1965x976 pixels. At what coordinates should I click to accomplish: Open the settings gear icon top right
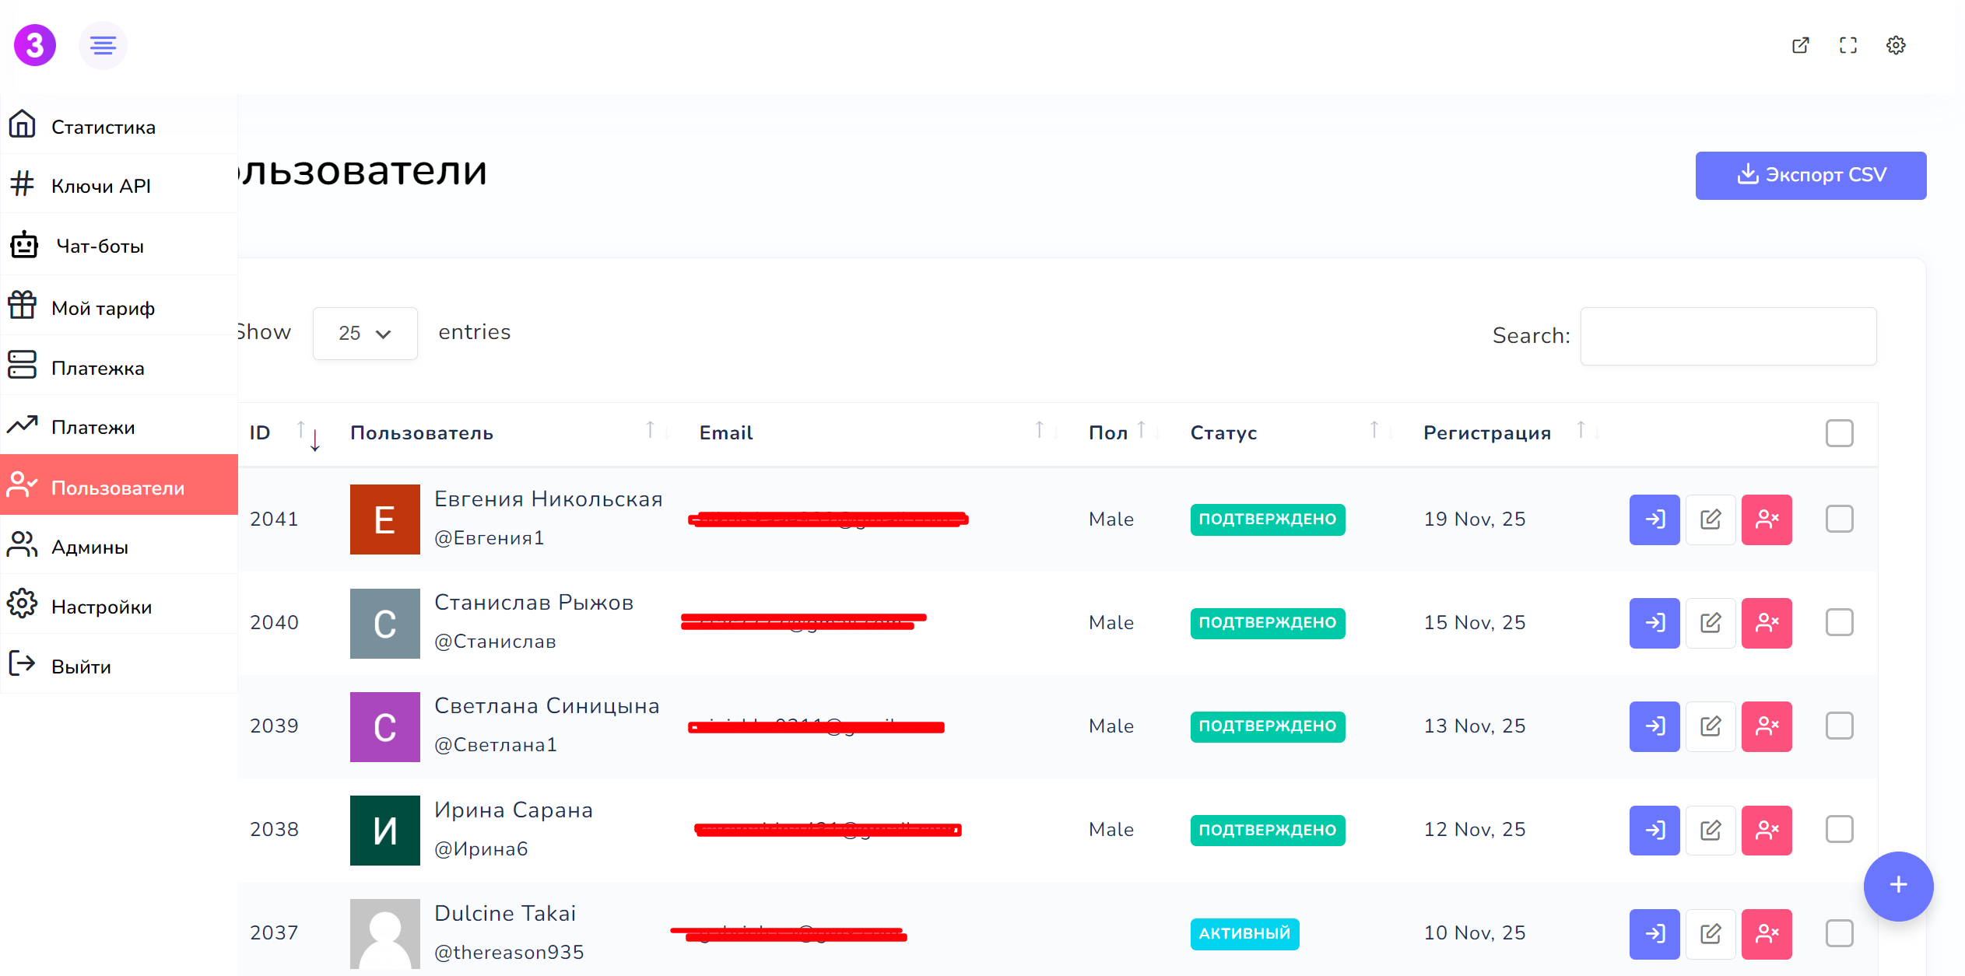[1896, 45]
